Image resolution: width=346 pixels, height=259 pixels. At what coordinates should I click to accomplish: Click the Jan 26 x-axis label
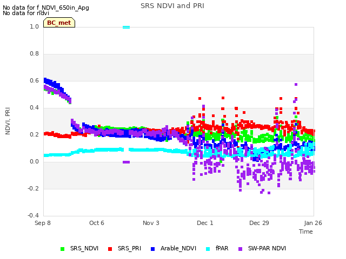313,223
